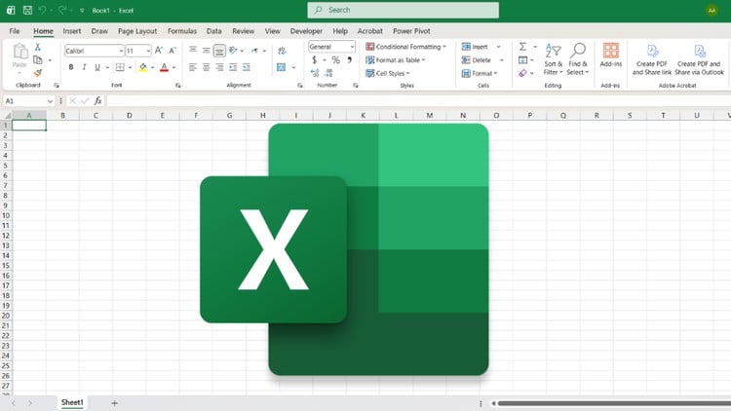Click the Cut scissors icon

pyautogui.click(x=38, y=47)
